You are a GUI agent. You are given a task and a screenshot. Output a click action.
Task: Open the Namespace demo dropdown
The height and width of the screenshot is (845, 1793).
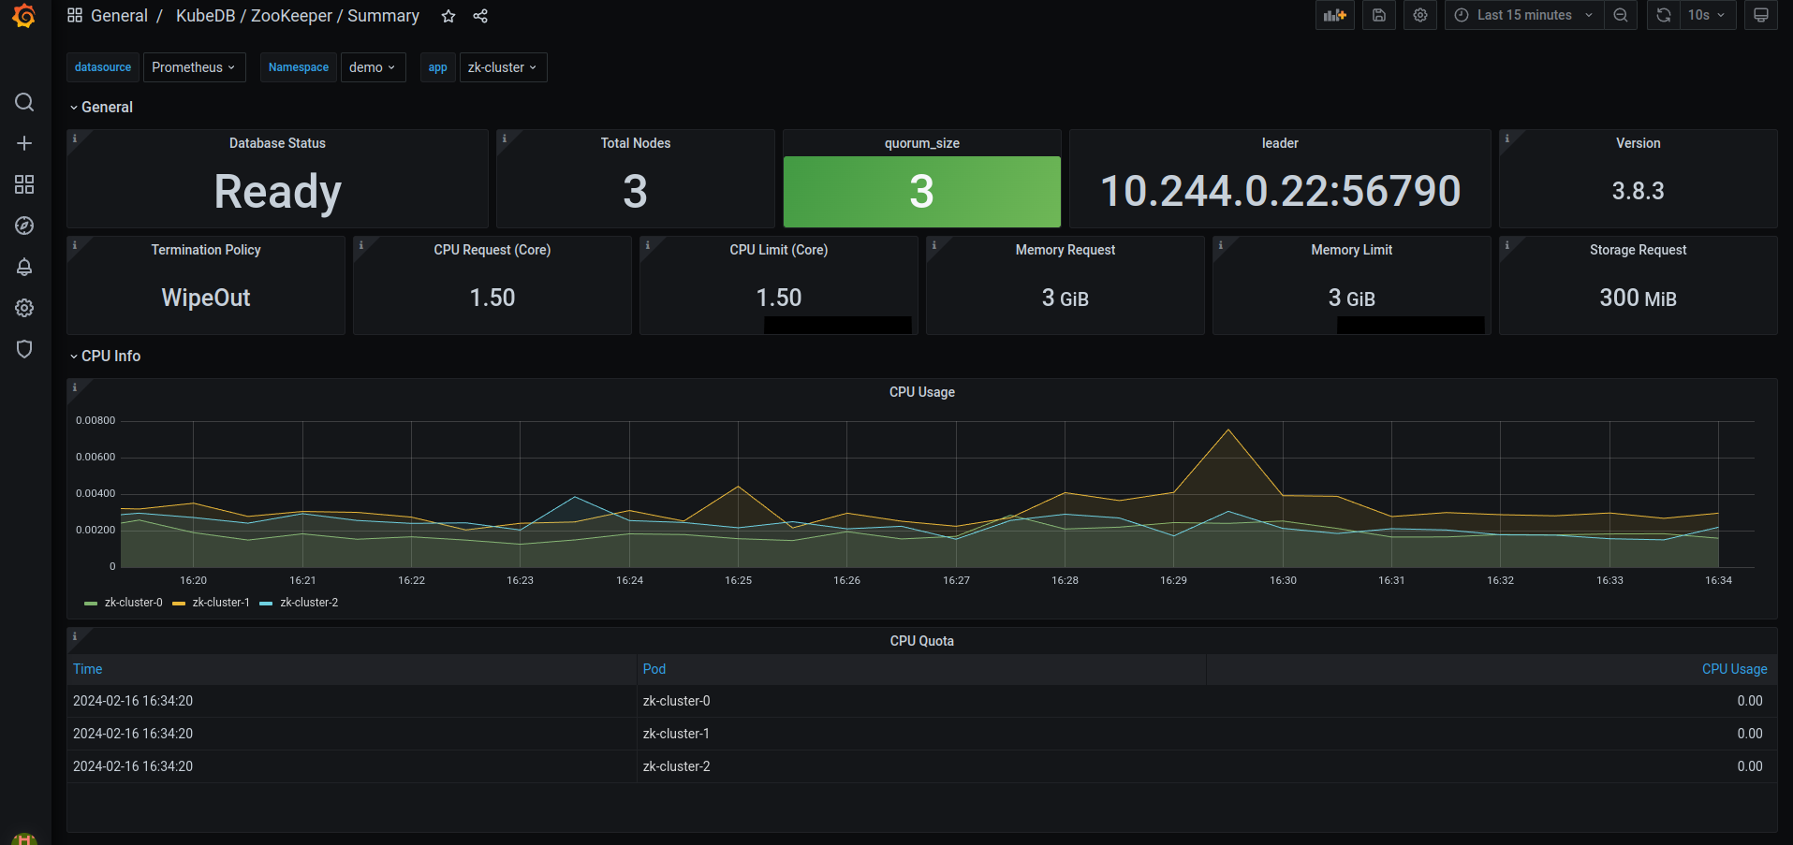(373, 66)
